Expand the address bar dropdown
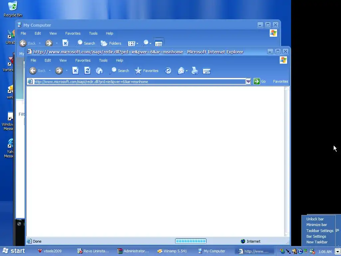Viewport: 341px width, 256px height. pyautogui.click(x=248, y=82)
